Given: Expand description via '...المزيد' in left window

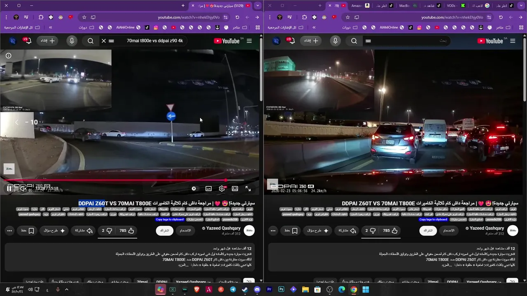Looking at the screenshot, I should (183, 265).
